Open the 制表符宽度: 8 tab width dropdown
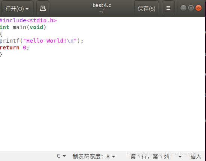Viewport: 206px width, 161px height. [x=94, y=156]
